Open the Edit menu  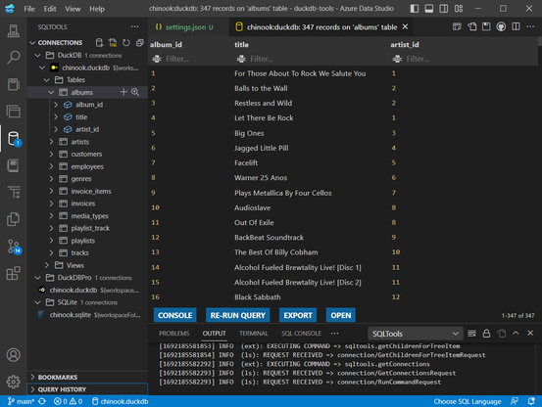pyautogui.click(x=50, y=9)
